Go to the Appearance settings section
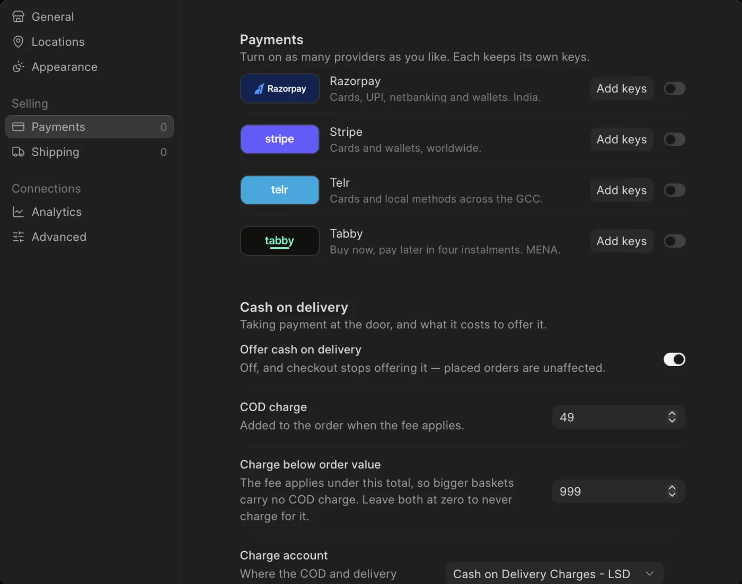This screenshot has width=742, height=584. pyautogui.click(x=89, y=67)
